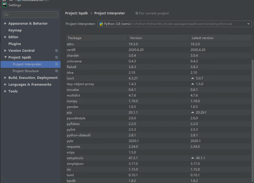Select the pandas package row

[x=159, y=107]
